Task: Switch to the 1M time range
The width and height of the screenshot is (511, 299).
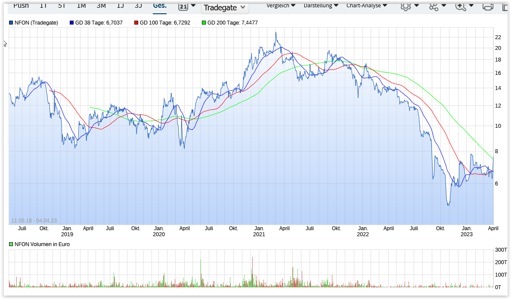Action: coord(81,6)
